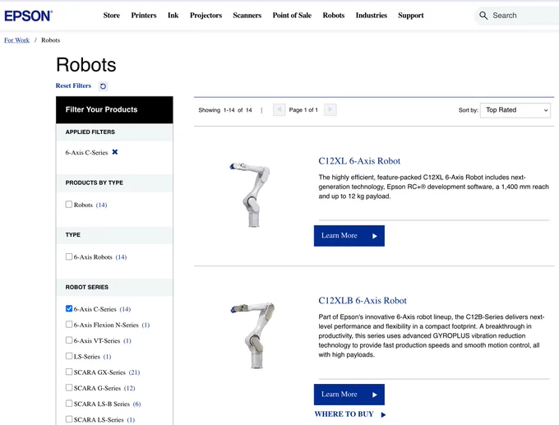Open the Ink menu
Viewport: 559px width, 425px height.
point(173,16)
